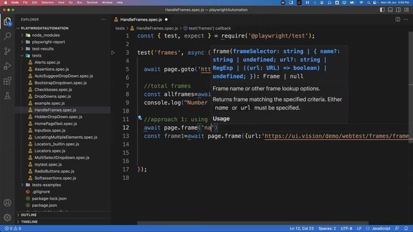Click Spaces: 2 indentation setting
Image resolution: width=413 pixels, height=232 pixels.
(327, 228)
